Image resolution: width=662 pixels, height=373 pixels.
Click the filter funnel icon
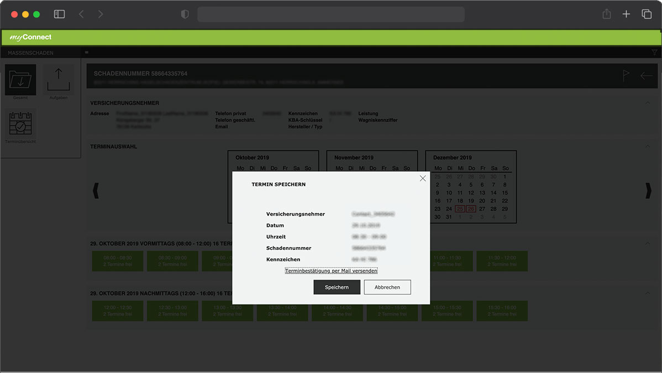[655, 53]
